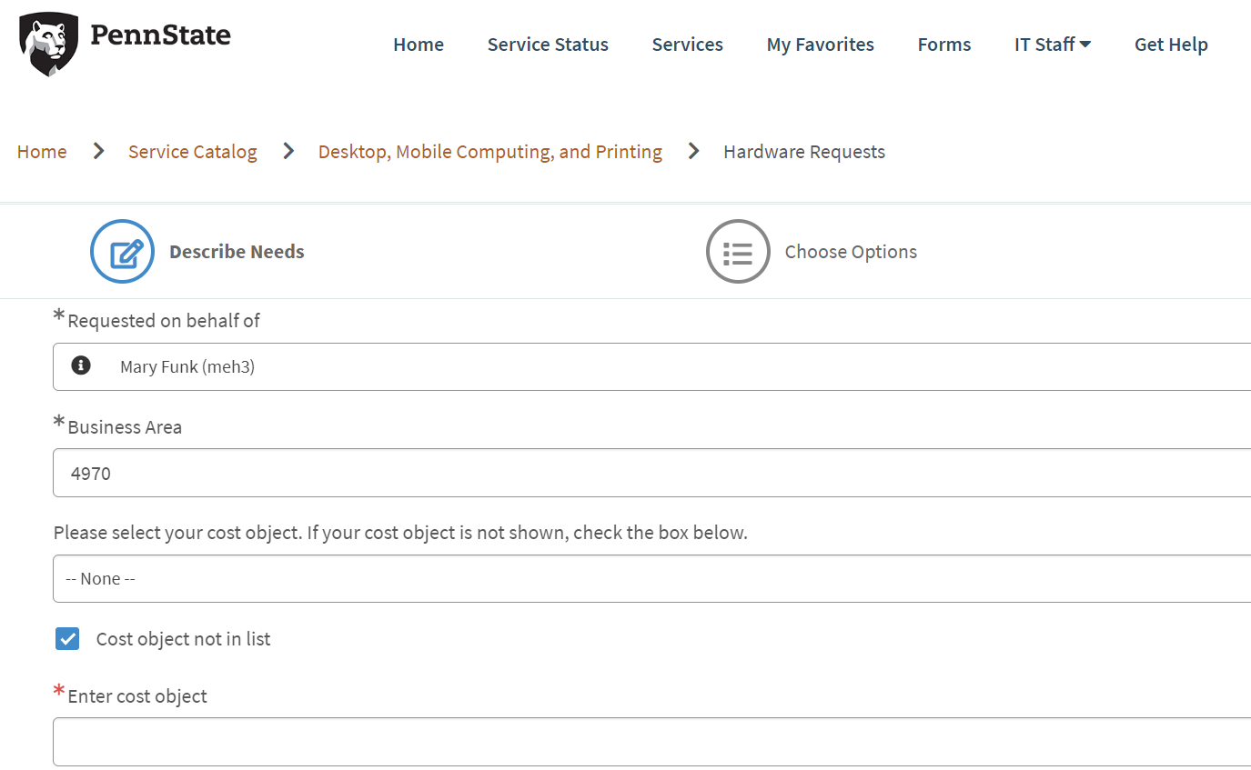Click the info icon beside Mary Funk
Screen dimensions: 1251x770
[x=80, y=365]
